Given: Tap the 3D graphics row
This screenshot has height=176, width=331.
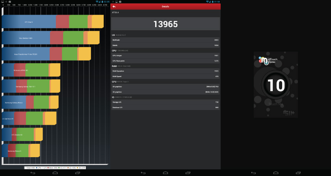Looking at the screenshot, I should pyautogui.click(x=165, y=92).
